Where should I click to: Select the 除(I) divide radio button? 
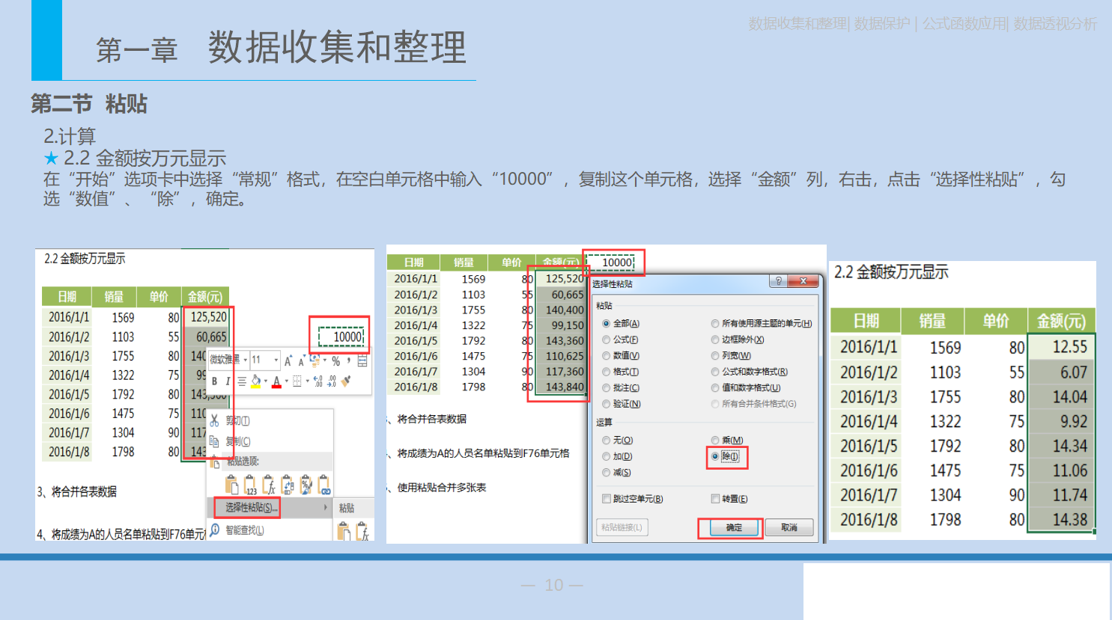pos(715,456)
